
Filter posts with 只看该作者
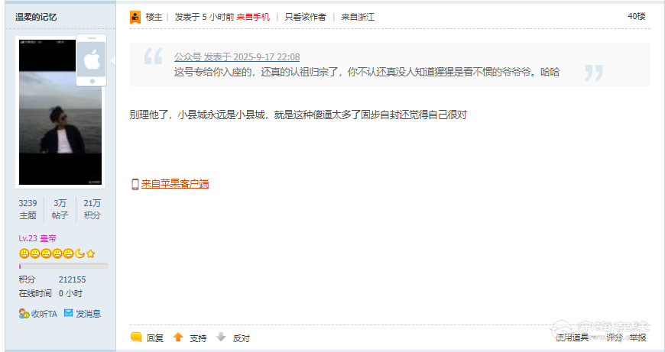pyautogui.click(x=305, y=17)
